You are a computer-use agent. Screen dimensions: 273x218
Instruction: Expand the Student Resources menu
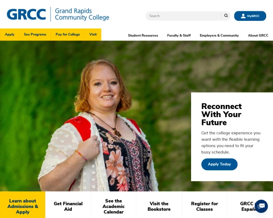(x=143, y=35)
